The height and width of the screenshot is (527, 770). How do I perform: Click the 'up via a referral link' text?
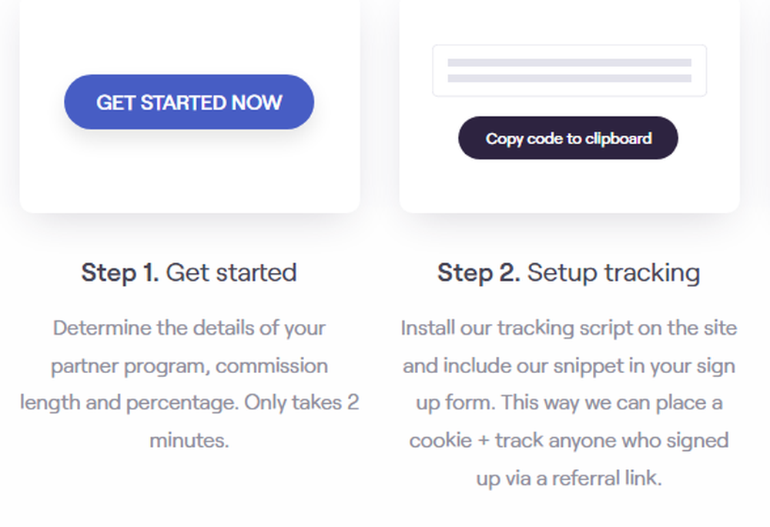coord(569,478)
